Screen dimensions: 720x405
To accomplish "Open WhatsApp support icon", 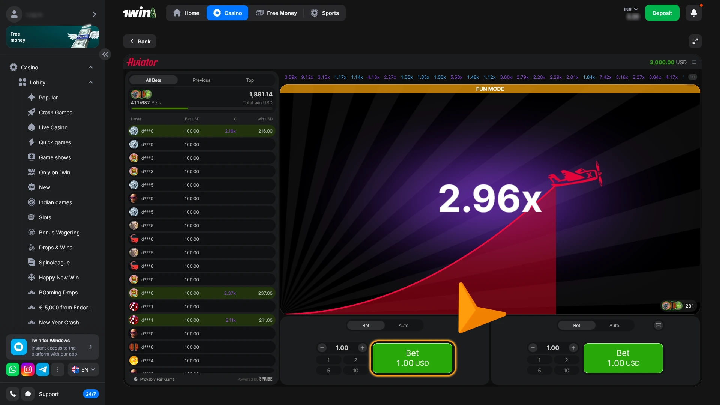I will (x=12, y=369).
